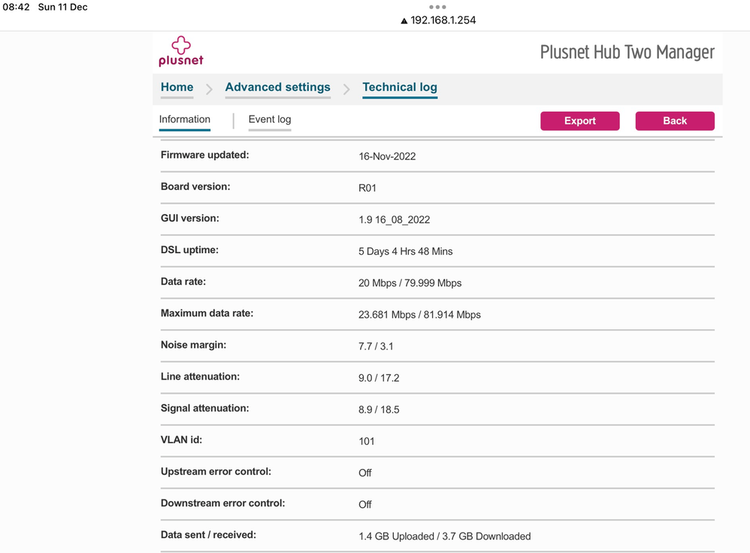The width and height of the screenshot is (750, 553).
Task: Click the chevron arrow after Home breadcrumb
Action: pyautogui.click(x=209, y=89)
